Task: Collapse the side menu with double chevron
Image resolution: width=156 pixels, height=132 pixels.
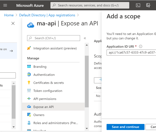Action: click(x=85, y=38)
